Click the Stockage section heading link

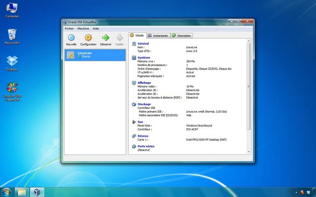(144, 104)
